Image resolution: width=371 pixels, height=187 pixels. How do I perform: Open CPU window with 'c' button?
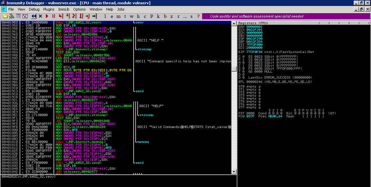[145, 16]
